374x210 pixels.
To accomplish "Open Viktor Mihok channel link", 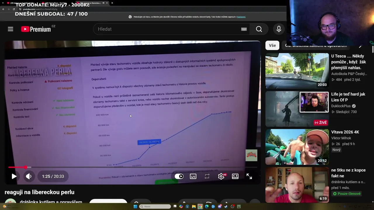I will coord(341,138).
